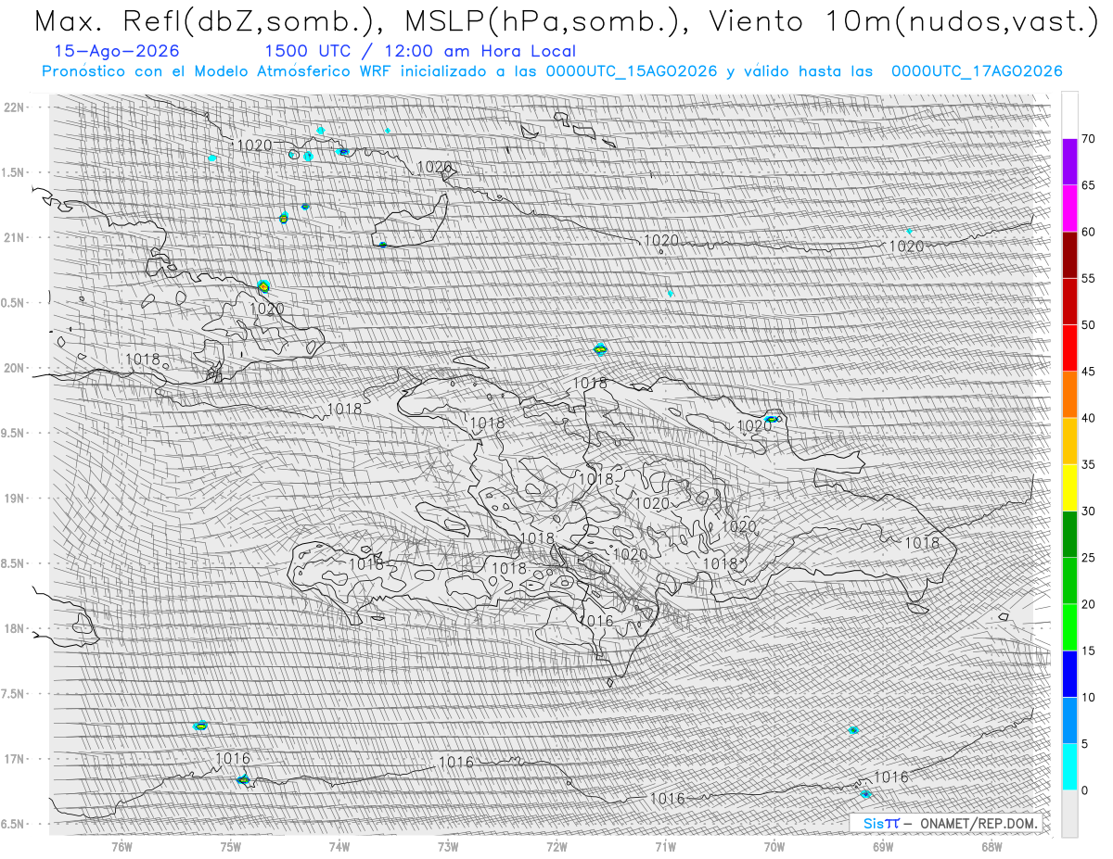
Task: Click the valid time "1500 UTC / 12:00 am Hora Local"
Action: 420,52
